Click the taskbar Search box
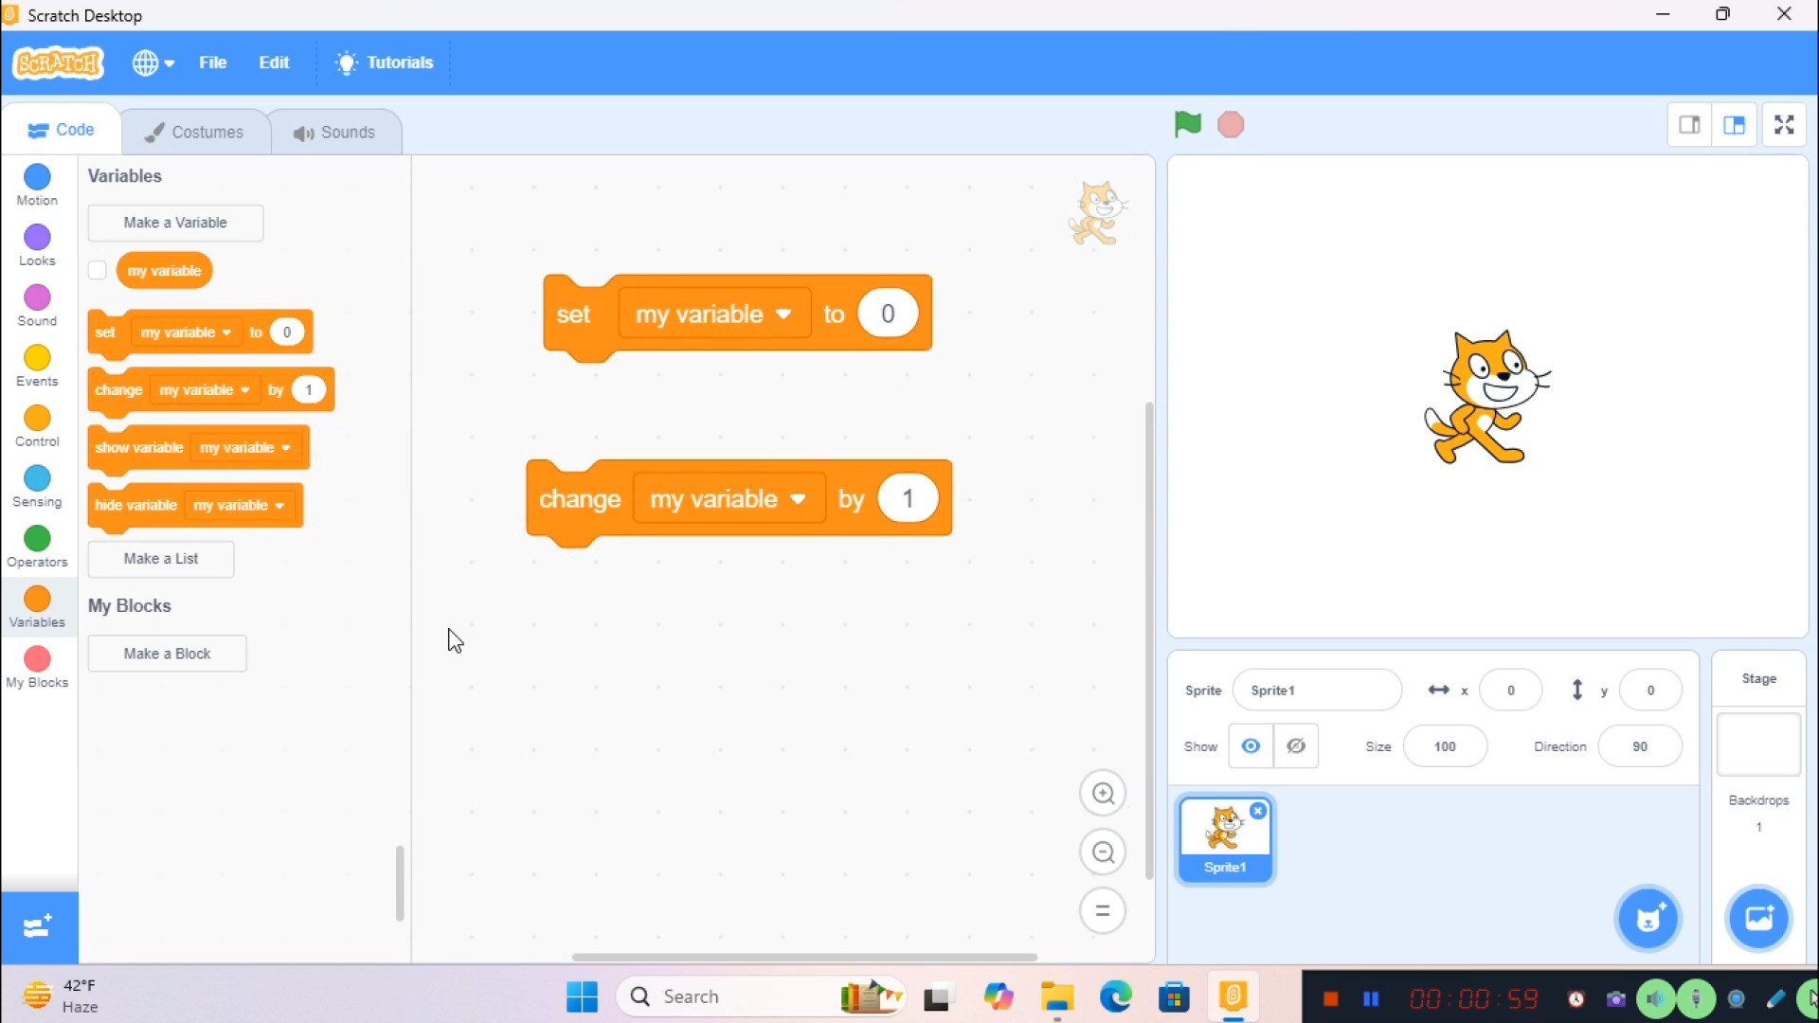Viewport: 1819px width, 1023px height. click(763, 996)
